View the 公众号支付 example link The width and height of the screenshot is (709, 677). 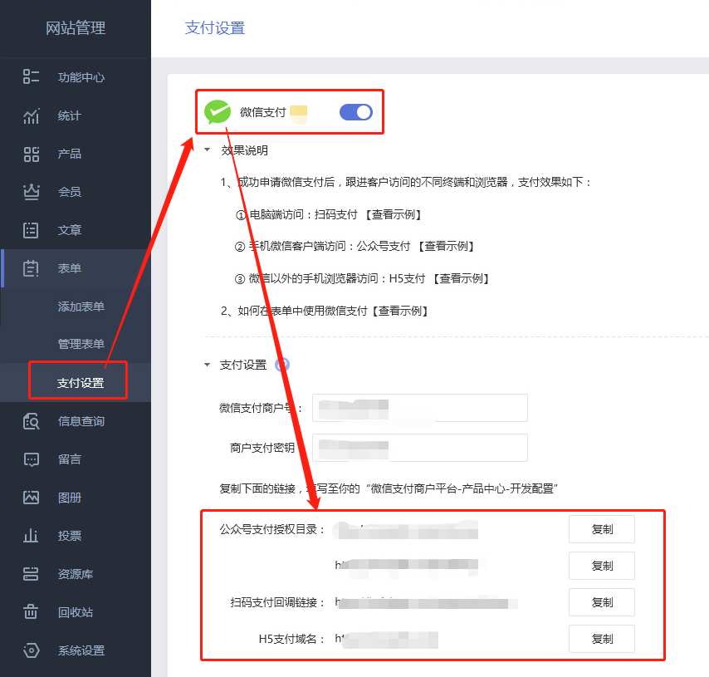click(446, 246)
